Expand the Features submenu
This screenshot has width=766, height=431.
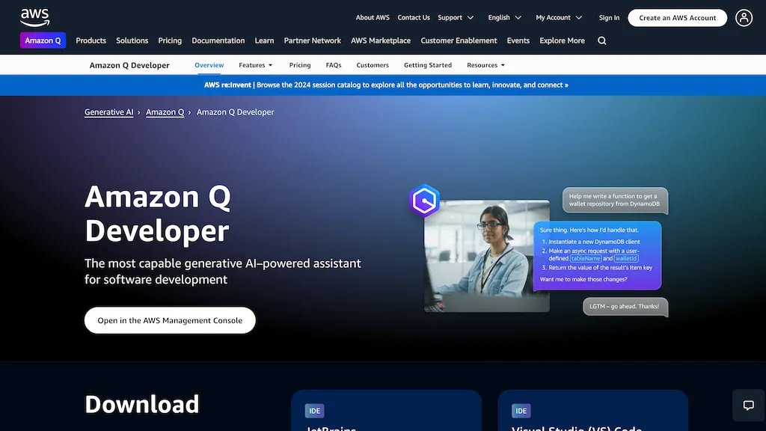click(x=255, y=65)
